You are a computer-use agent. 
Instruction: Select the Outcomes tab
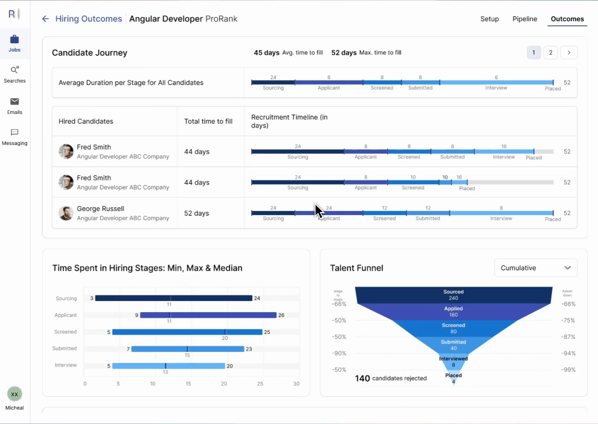point(567,19)
